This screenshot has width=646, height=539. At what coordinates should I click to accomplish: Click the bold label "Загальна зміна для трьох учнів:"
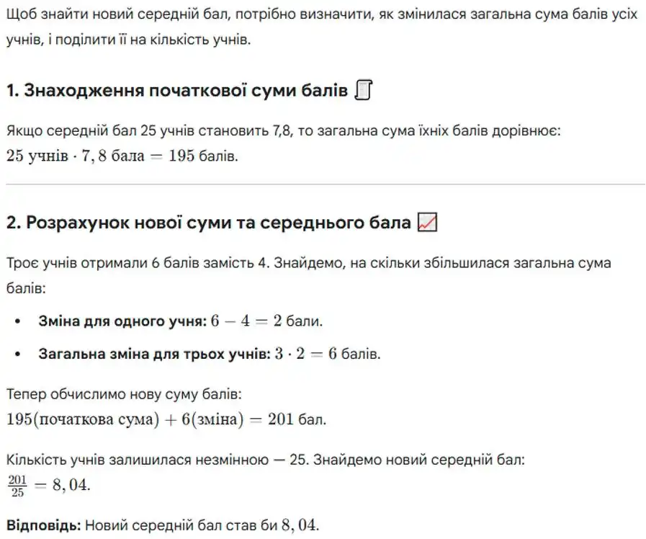point(151,354)
